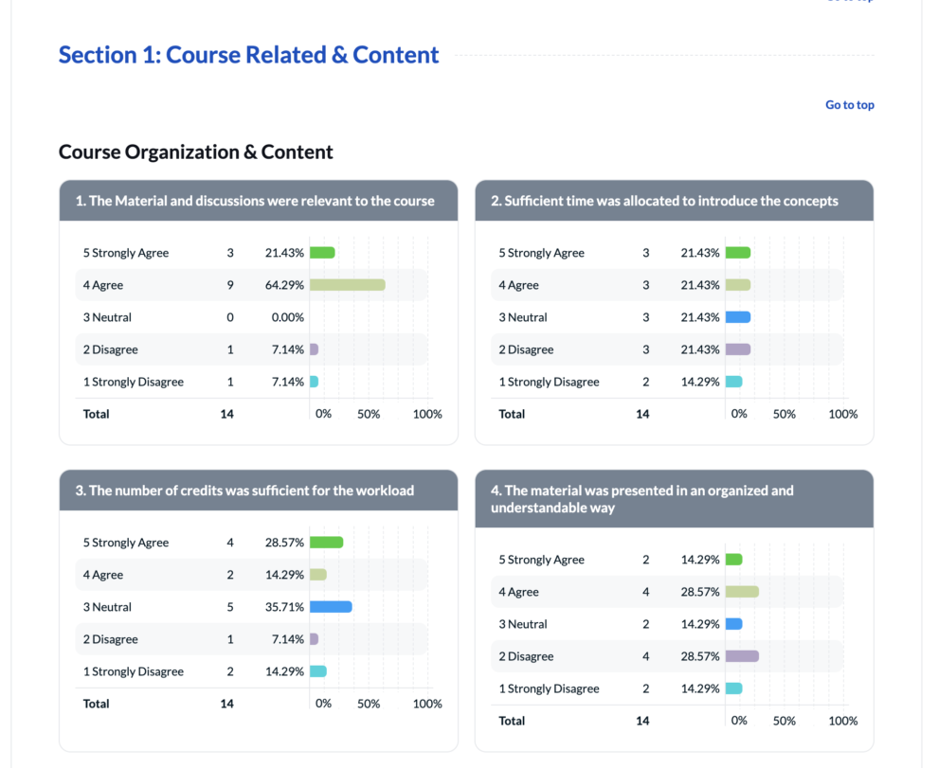The image size is (938, 768).
Task: Click the 0% axis label in question 3 chart
Action: point(323,704)
